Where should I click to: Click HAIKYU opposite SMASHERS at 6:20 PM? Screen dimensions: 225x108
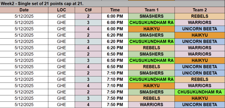coord(199,35)
